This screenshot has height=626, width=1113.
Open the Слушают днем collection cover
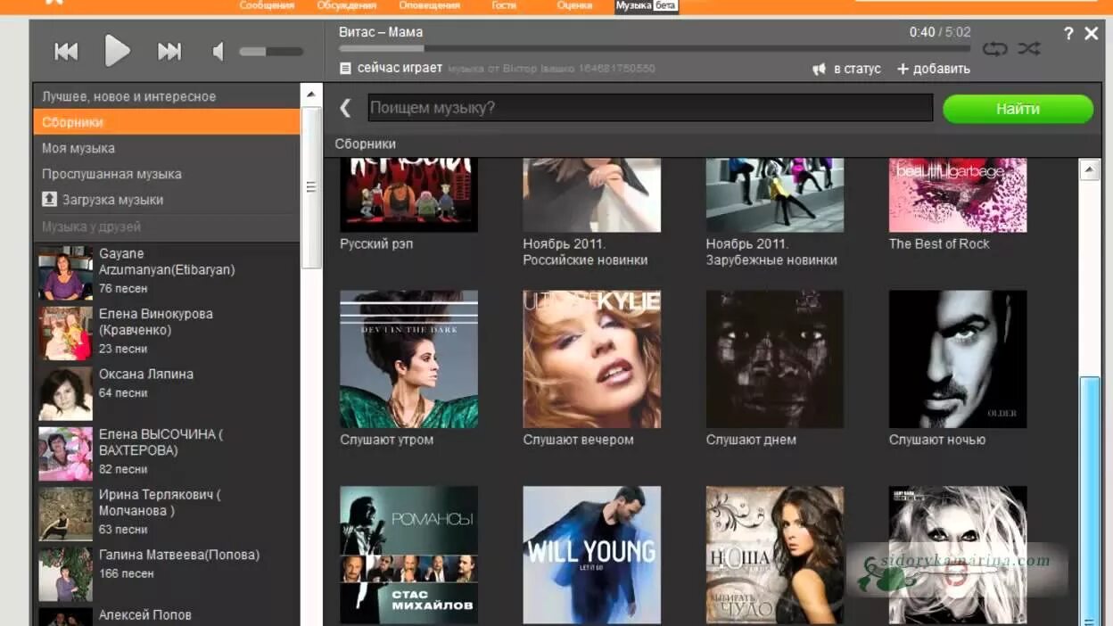click(775, 359)
